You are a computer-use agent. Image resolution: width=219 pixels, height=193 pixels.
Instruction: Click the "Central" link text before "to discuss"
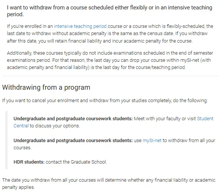[x=21, y=126]
